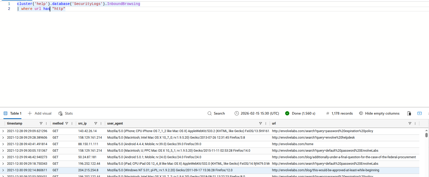
Task: Click the filter icon on timestamp column
Action: pos(41,123)
